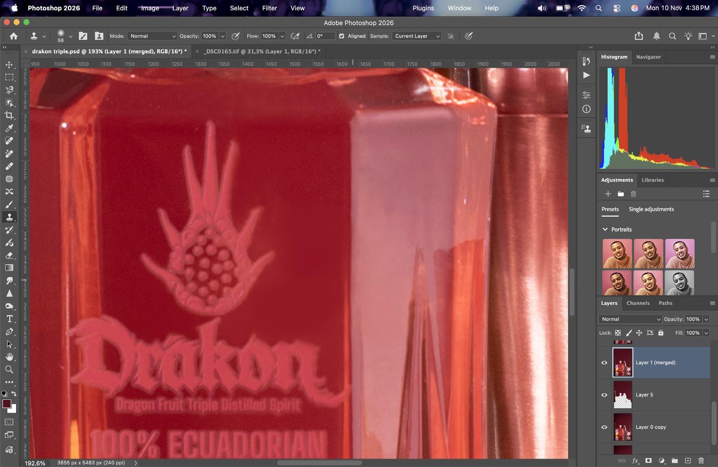Open the Image menu

coord(150,8)
